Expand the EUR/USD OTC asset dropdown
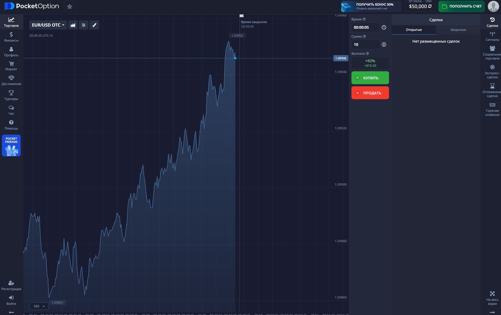Image resolution: width=501 pixels, height=315 pixels. pos(48,25)
